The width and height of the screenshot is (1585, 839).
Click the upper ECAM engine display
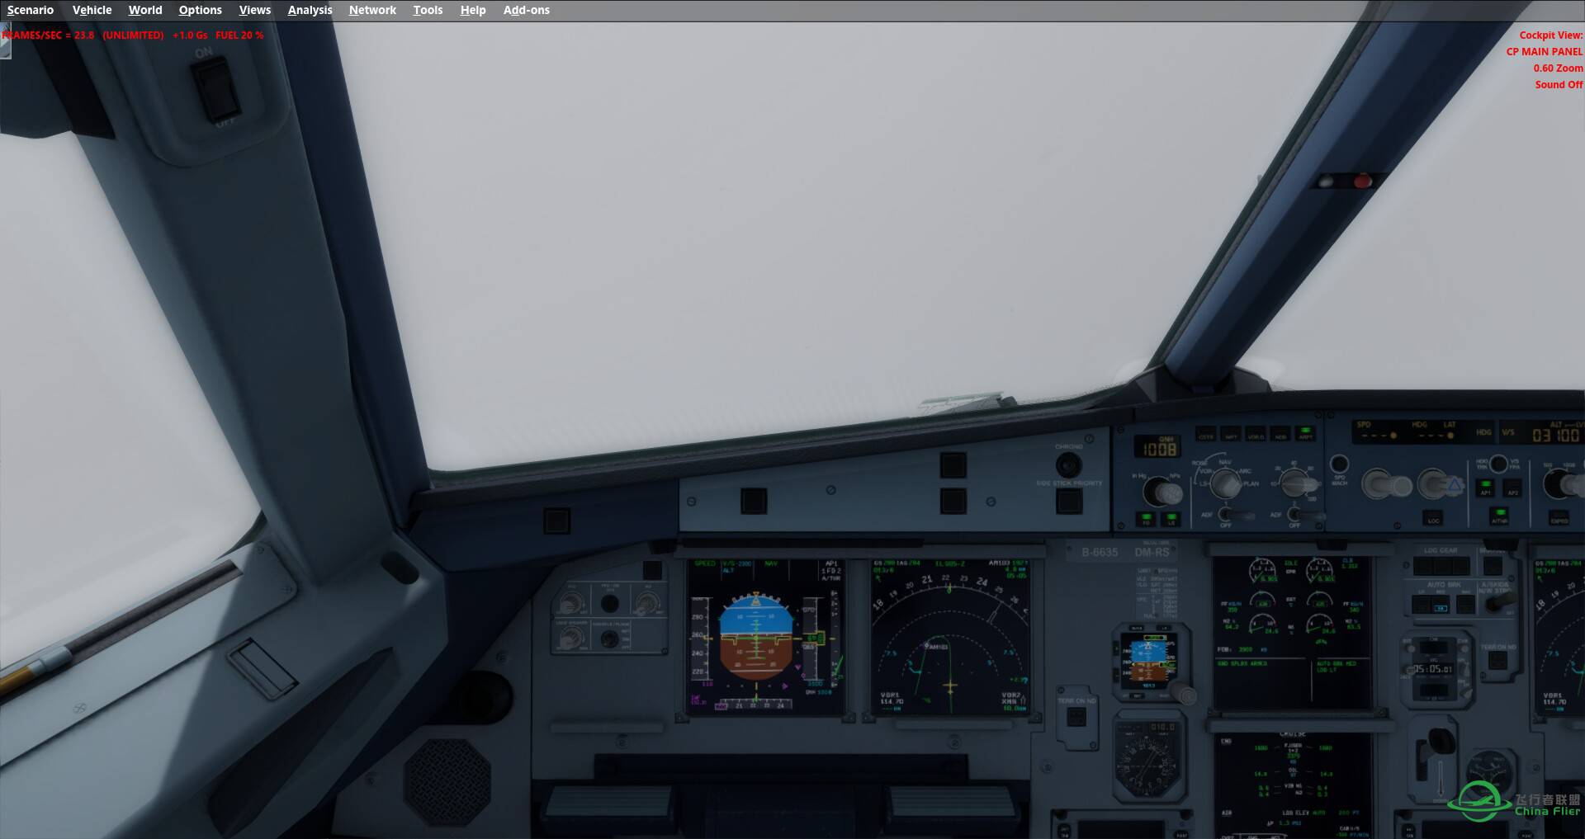click(x=1292, y=631)
